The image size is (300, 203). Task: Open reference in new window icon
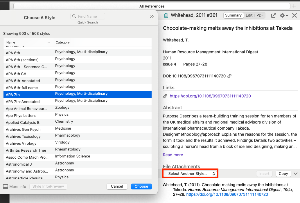273,15
